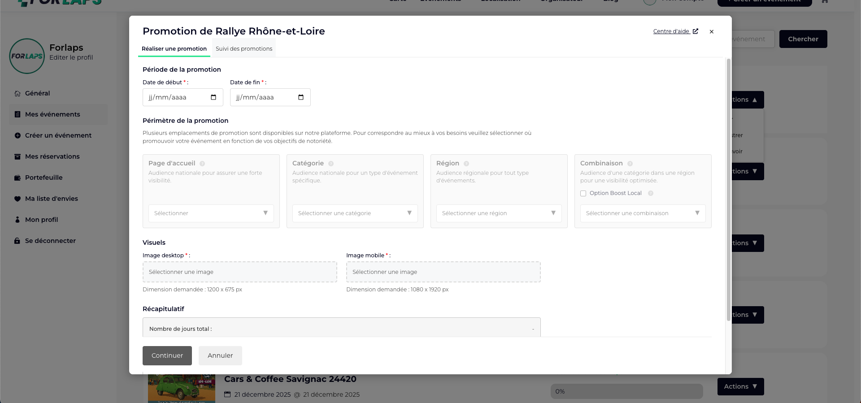
Task: Click the info icon beside Combinaison
Action: 630,164
